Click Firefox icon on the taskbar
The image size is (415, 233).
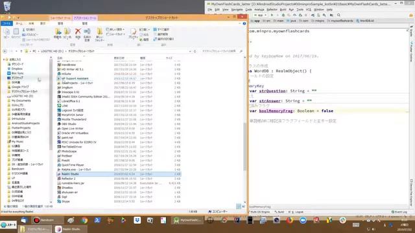pos(290,220)
